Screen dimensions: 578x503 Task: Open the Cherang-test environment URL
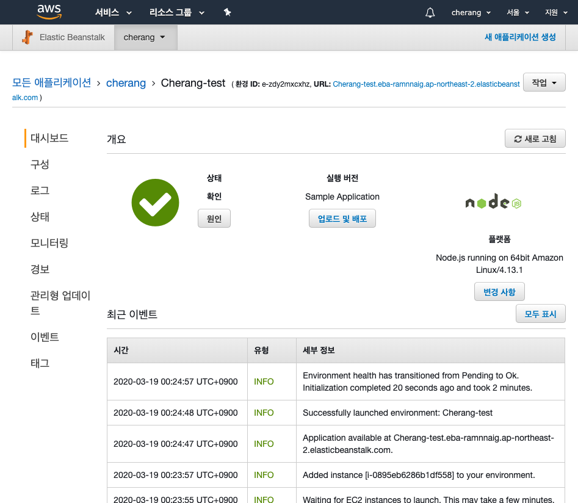point(426,84)
